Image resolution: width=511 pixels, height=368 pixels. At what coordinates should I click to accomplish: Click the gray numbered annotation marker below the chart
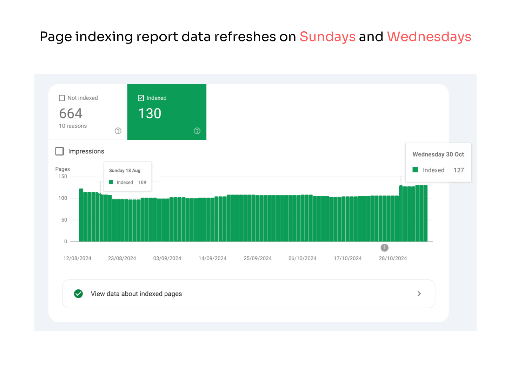(384, 248)
